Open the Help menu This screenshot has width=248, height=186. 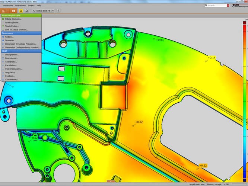pos(39,6)
